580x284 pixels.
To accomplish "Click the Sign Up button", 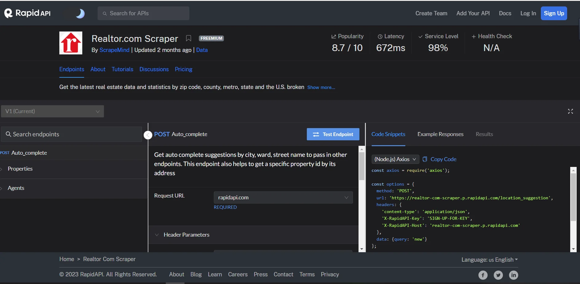I will click(x=554, y=13).
